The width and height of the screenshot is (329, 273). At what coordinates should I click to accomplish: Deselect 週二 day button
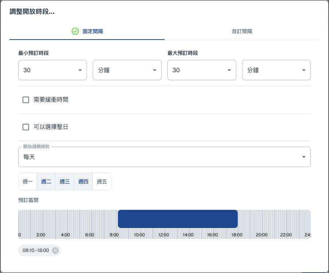tap(46, 182)
